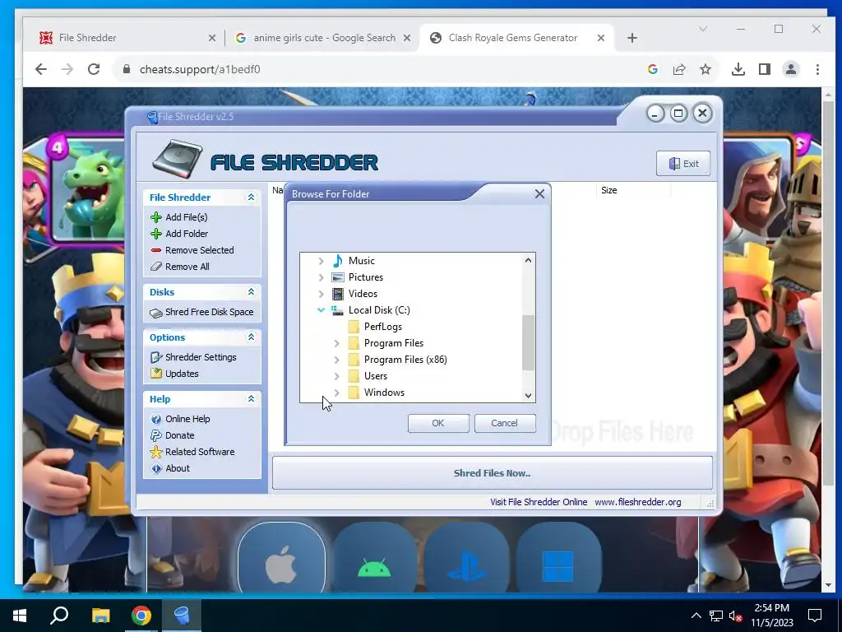The height and width of the screenshot is (632, 842).
Task: Open taskbar Search magnifier
Action: pyautogui.click(x=59, y=616)
